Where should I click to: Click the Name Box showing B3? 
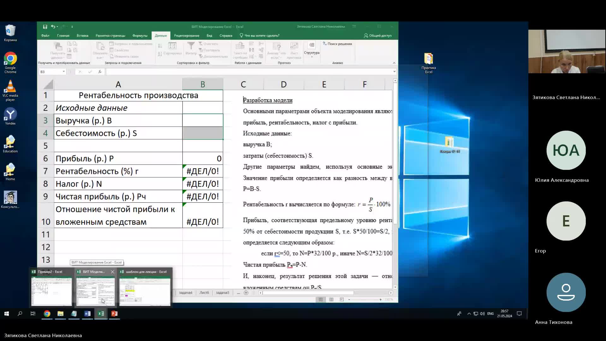[50, 72]
